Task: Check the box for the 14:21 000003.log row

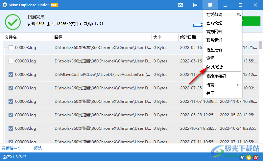Action: [x=11, y=48]
